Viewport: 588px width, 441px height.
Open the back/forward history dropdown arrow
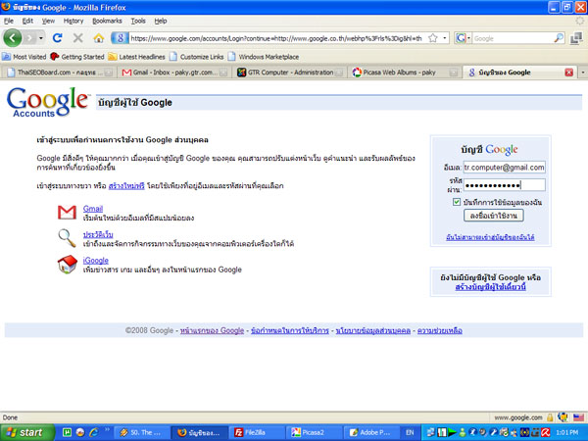[x=41, y=38]
